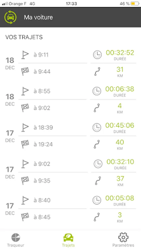Tap the Ma voiture header title
Viewport: 141px width, 251px height.
tap(38, 17)
